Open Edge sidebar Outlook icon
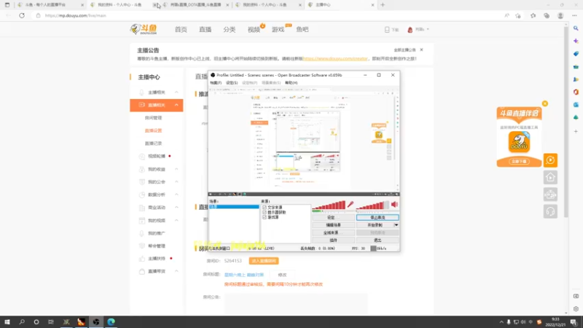 576,105
